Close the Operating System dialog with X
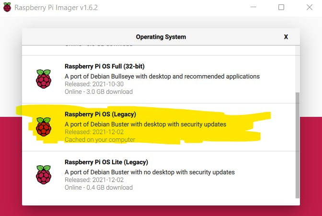The height and width of the screenshot is (216, 322). pyautogui.click(x=286, y=37)
